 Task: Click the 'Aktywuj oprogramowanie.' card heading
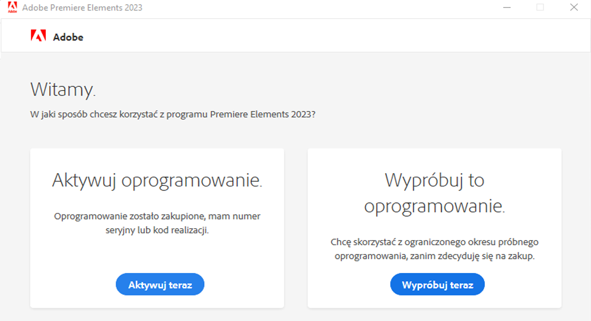coord(157,180)
